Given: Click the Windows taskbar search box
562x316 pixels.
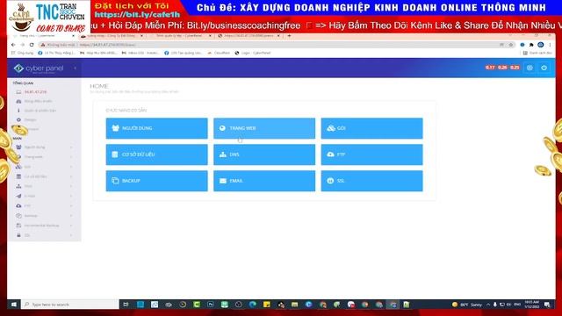Looking at the screenshot, I should pos(70,305).
